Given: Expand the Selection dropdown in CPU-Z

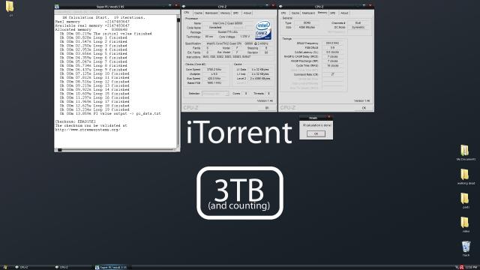Looking at the screenshot, I should [x=215, y=93].
